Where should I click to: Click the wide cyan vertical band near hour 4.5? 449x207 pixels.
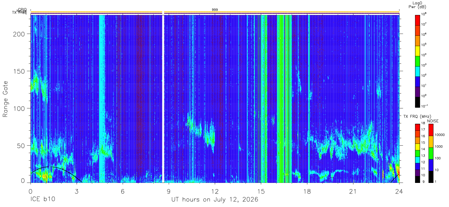[102, 99]
